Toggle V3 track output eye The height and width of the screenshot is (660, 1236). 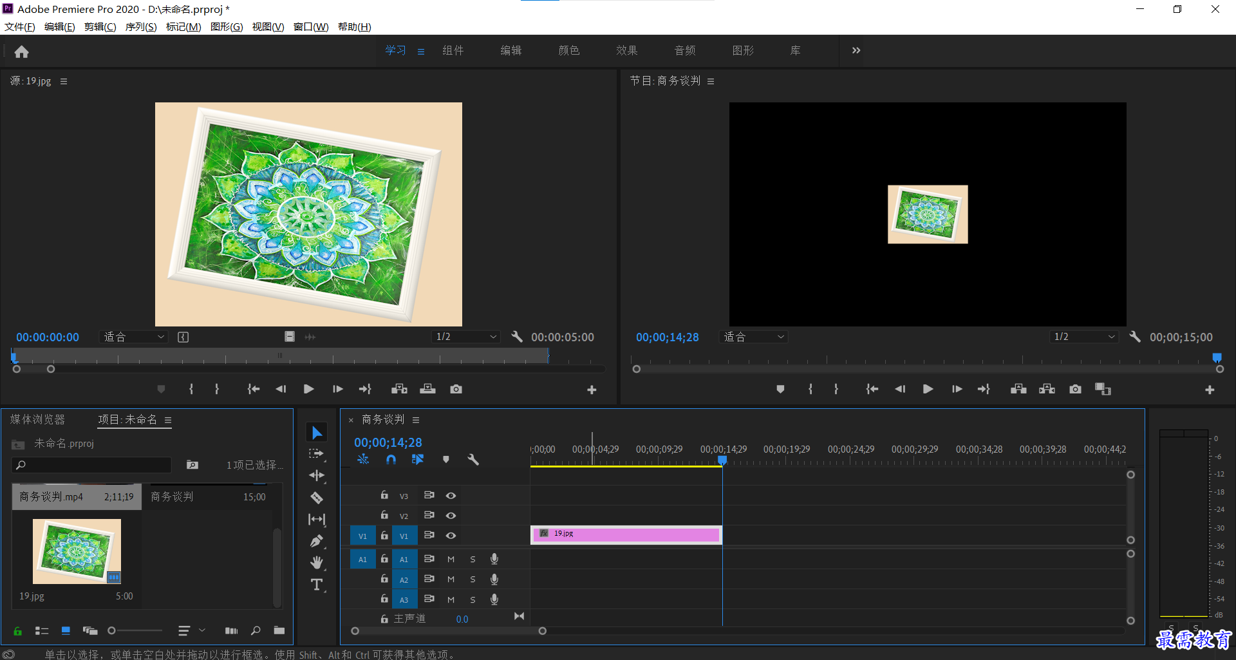tap(451, 496)
